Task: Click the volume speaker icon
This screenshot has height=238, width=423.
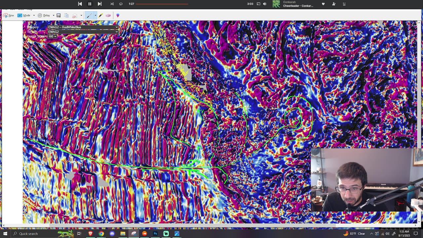Action: coord(265,4)
